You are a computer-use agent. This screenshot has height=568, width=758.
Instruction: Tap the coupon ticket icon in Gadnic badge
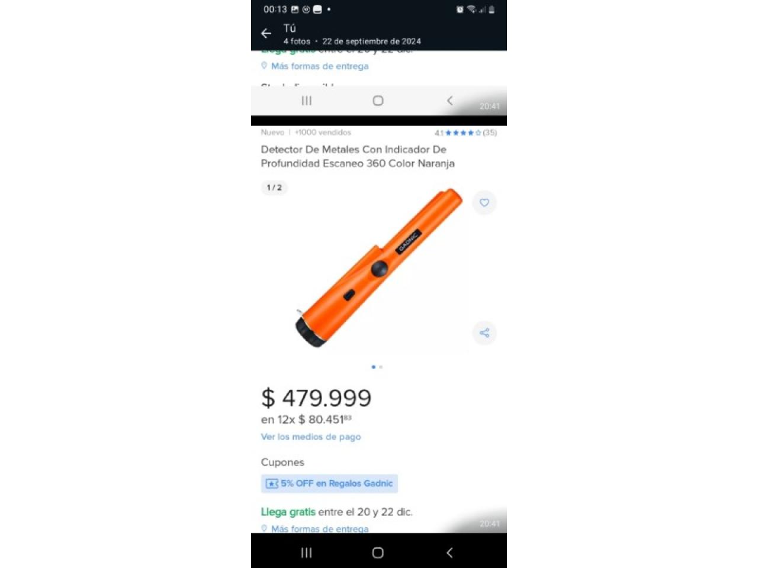click(x=272, y=484)
